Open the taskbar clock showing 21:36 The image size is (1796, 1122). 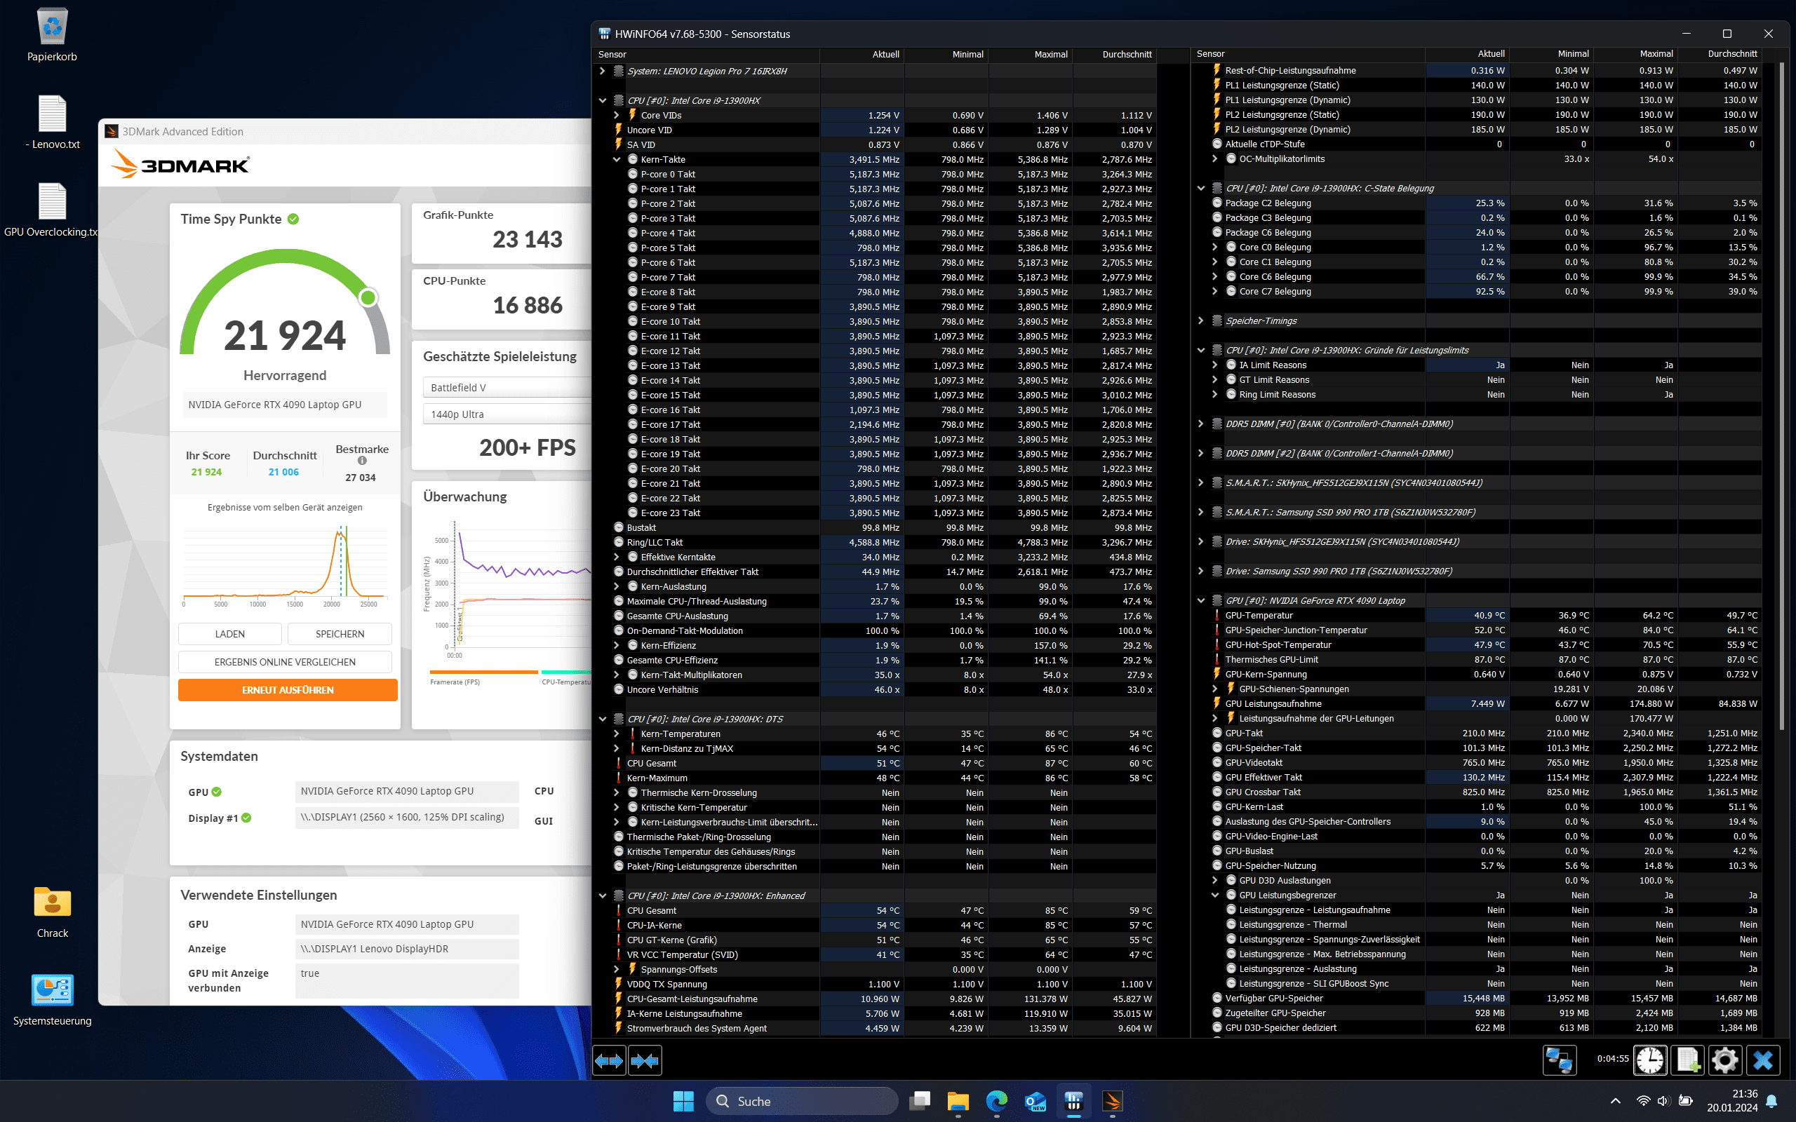pyautogui.click(x=1731, y=1101)
